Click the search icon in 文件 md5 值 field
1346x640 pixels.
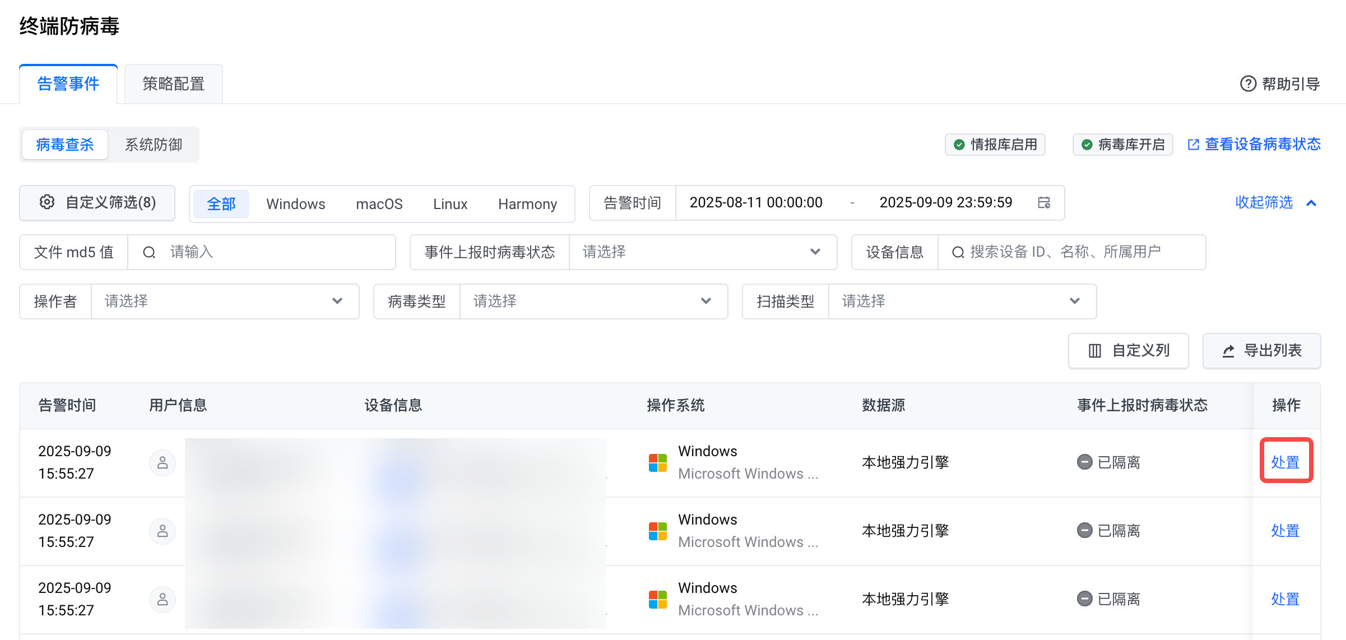click(x=149, y=252)
